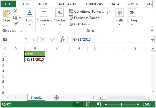Switch to Normal view in status bar
156x108 pixels.
(77, 104)
